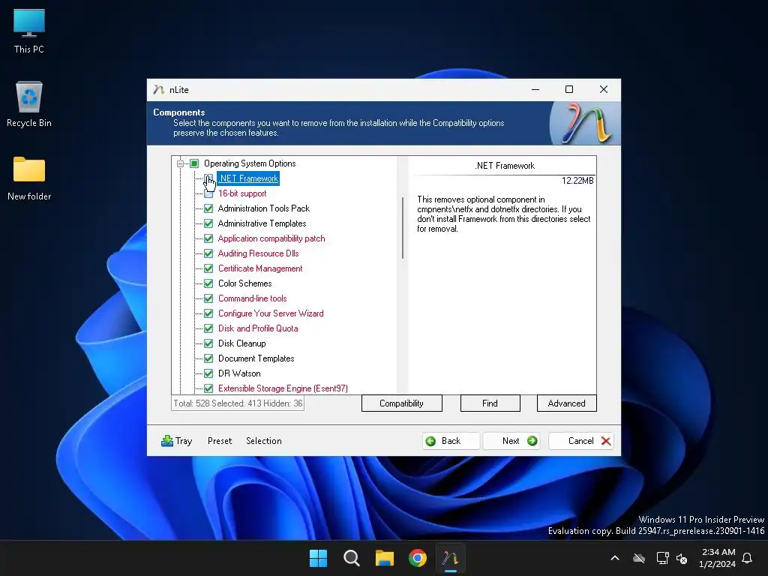Screen dimensions: 768x576
Task: Check the .NET Framework checkbox
Action: [x=208, y=178]
